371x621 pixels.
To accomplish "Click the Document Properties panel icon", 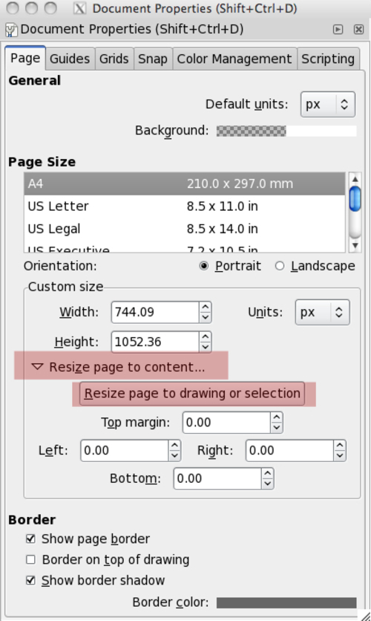I will coord(12,30).
